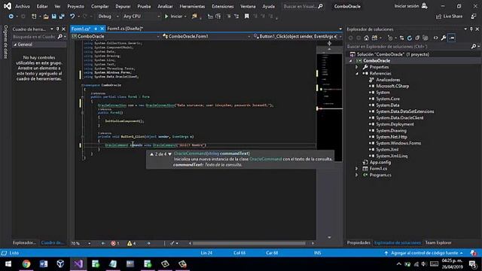This screenshot has width=482, height=271.
Task: Collapse the Referencias node
Action: tap(357, 74)
